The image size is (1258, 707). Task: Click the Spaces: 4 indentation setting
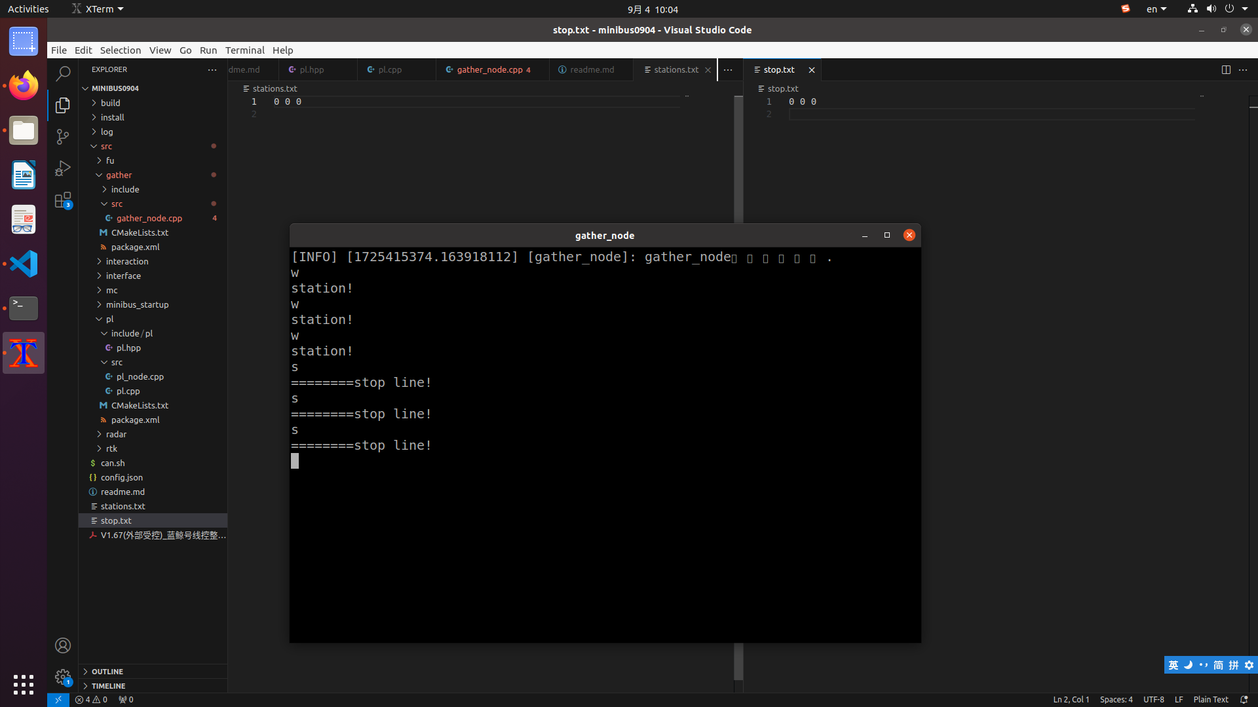click(x=1116, y=699)
